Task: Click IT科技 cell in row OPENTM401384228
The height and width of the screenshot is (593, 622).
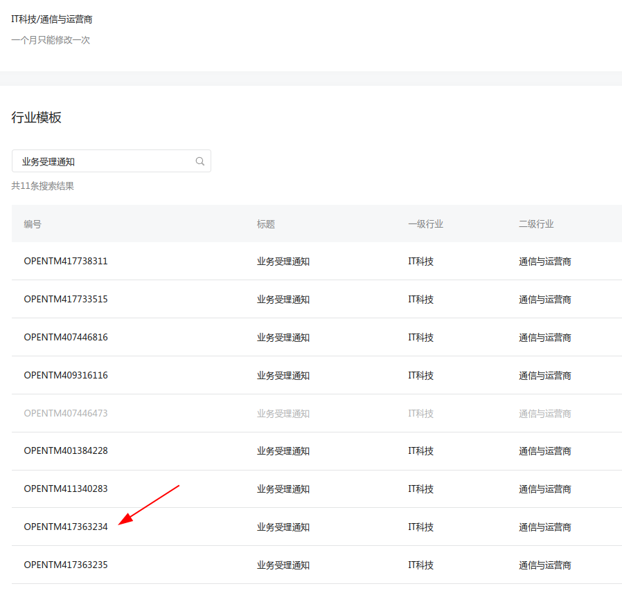Action: (420, 451)
